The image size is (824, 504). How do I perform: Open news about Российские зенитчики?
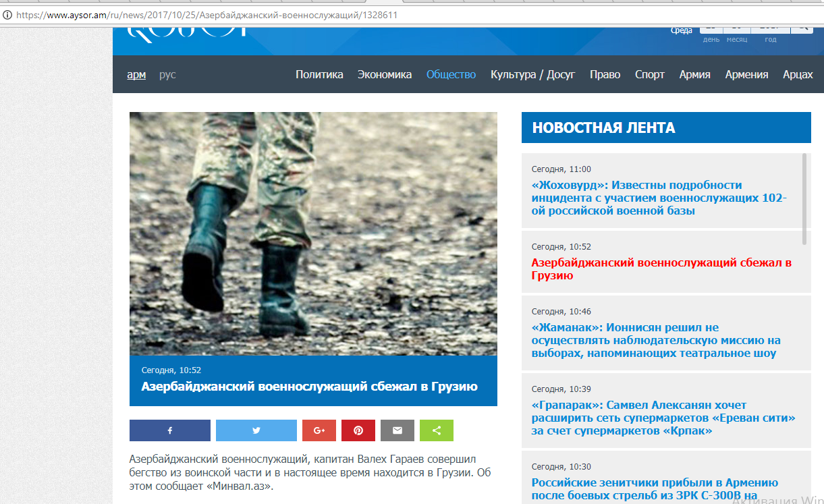[655, 489]
